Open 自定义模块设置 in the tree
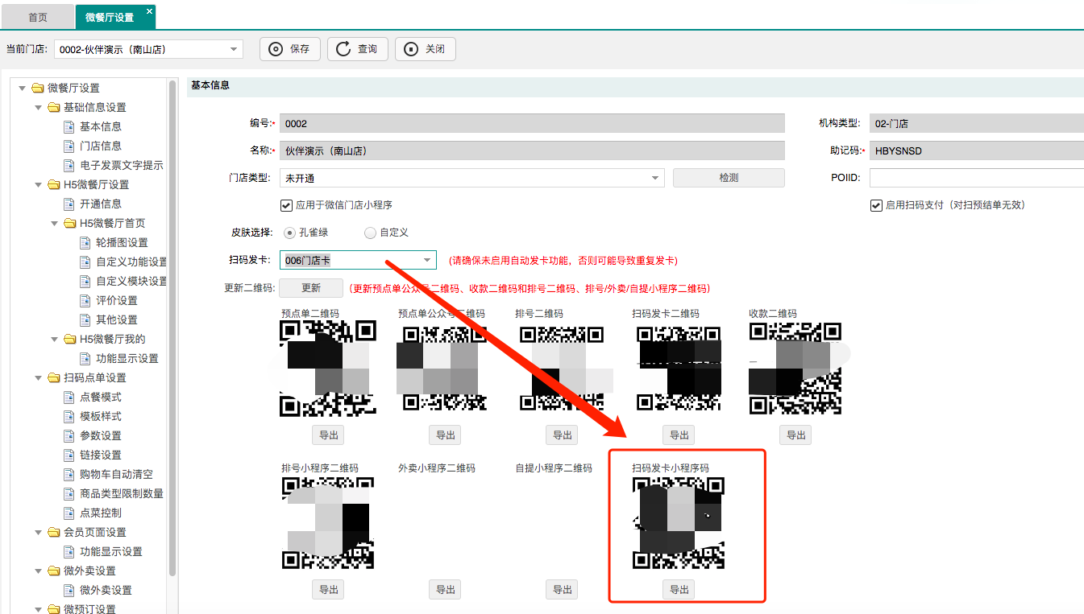 [x=131, y=281]
